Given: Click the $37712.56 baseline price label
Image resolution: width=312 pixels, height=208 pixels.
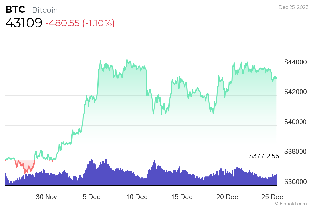Looking at the screenshot, I should point(264,156).
